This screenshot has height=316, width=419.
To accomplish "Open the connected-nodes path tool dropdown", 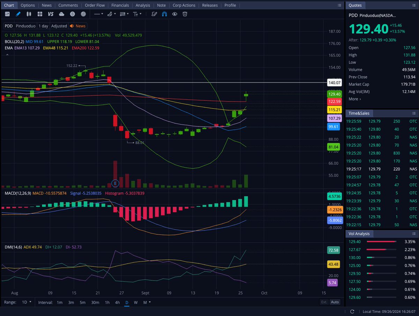I will point(111,14).
